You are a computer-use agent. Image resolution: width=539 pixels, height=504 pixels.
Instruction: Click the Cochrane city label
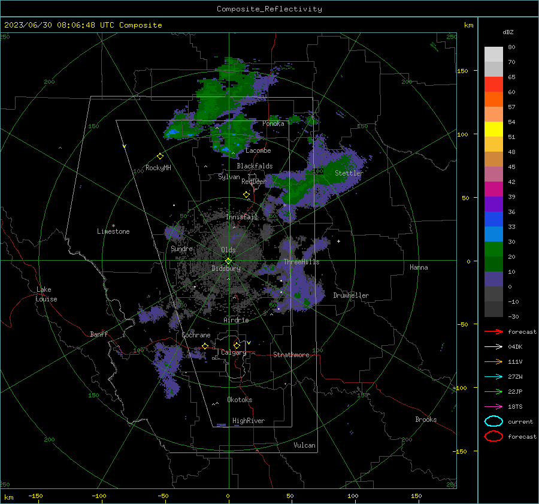(x=196, y=335)
